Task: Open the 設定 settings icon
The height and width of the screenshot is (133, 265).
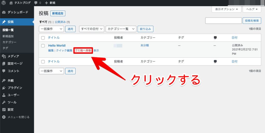Action: pos(4,109)
